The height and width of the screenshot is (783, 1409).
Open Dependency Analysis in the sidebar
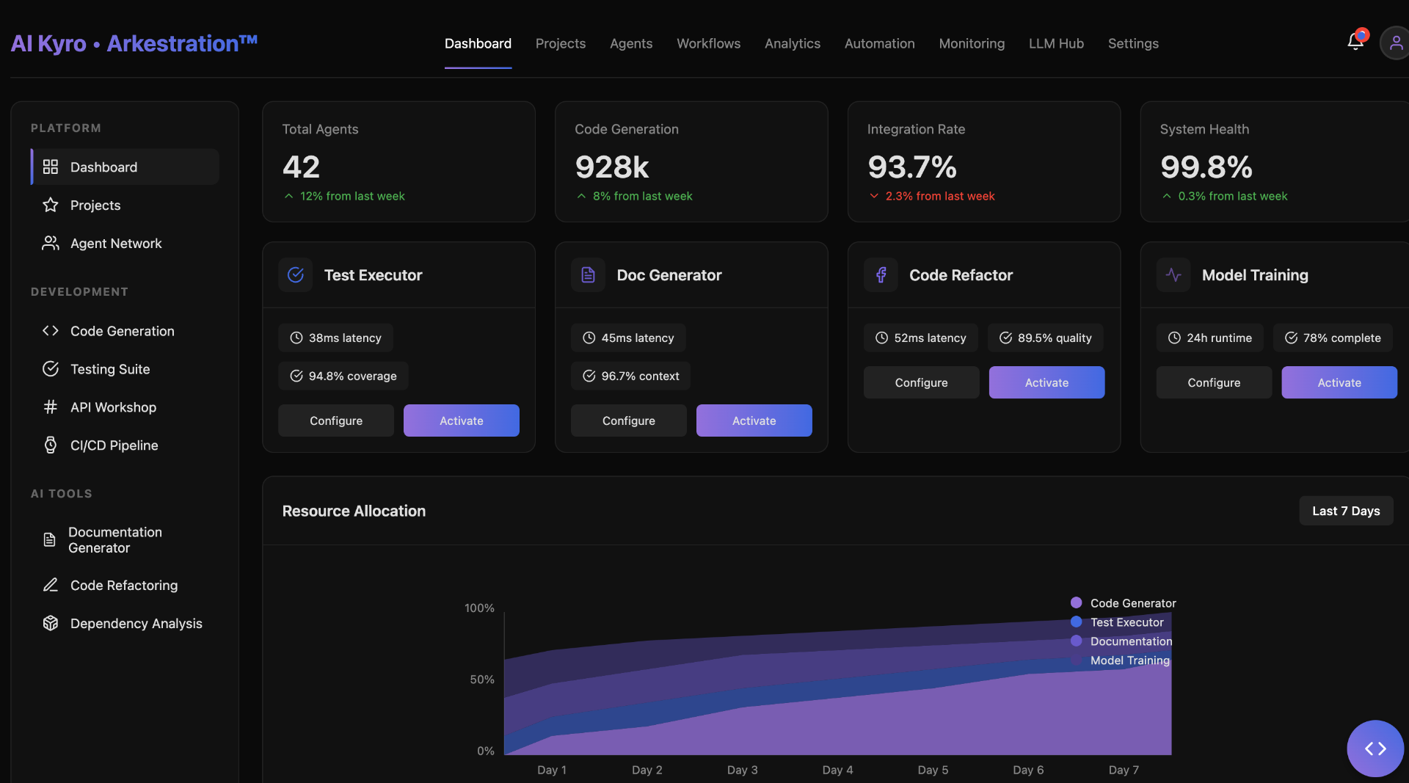136,624
